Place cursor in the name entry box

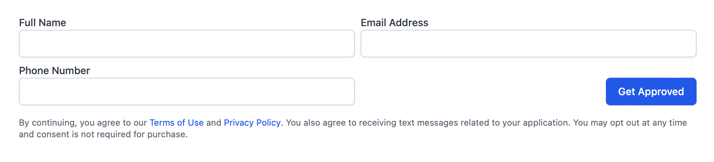(x=186, y=44)
